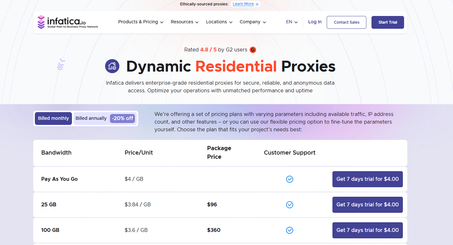
Task: Follow the Log In link
Action: (315, 22)
